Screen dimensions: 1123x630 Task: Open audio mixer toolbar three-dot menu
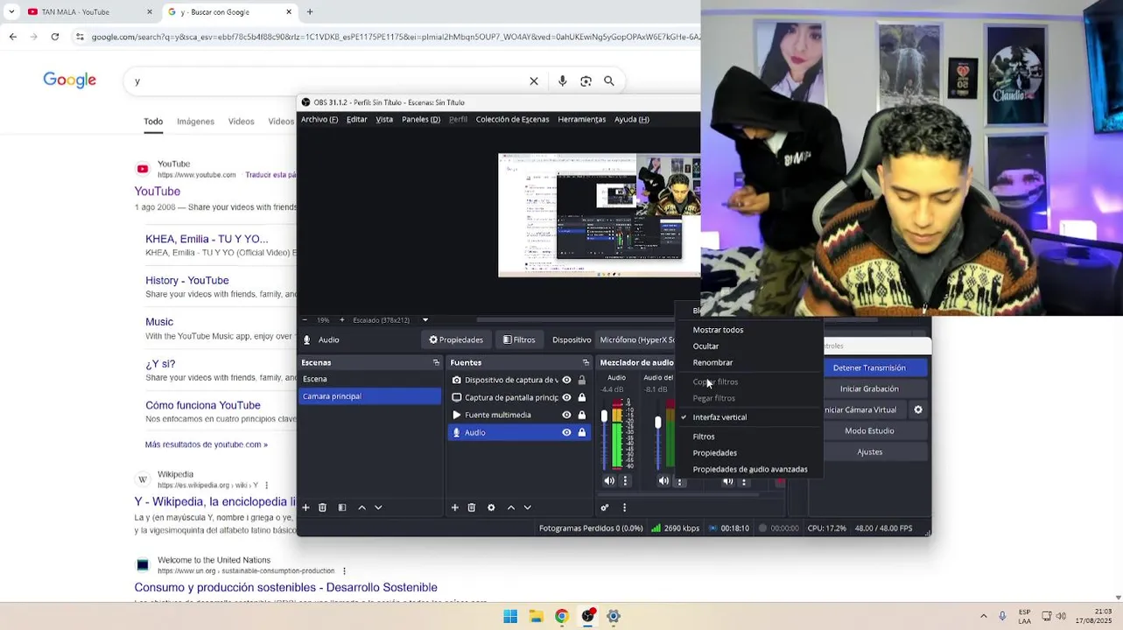pos(624,507)
